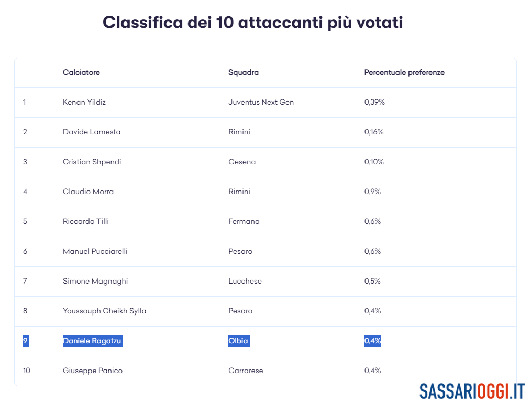Click the Percentuale preferenze column header

point(404,72)
